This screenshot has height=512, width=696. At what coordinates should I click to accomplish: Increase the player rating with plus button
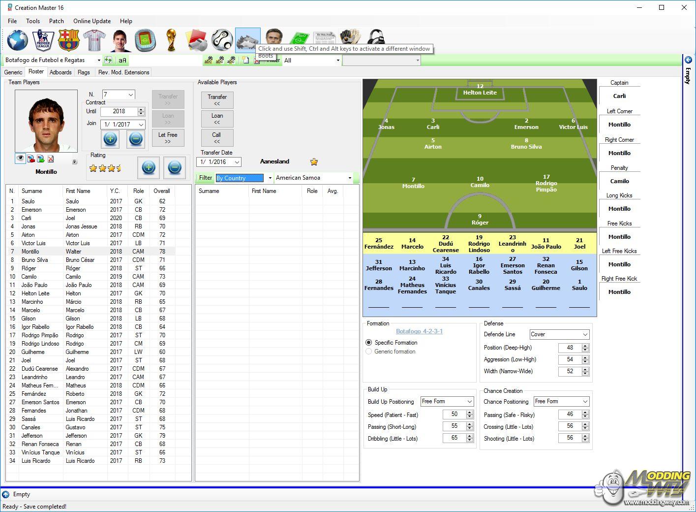[x=149, y=168]
